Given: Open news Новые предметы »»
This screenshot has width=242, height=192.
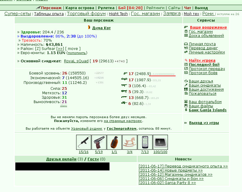Looking at the screenshot, I should [171, 170].
